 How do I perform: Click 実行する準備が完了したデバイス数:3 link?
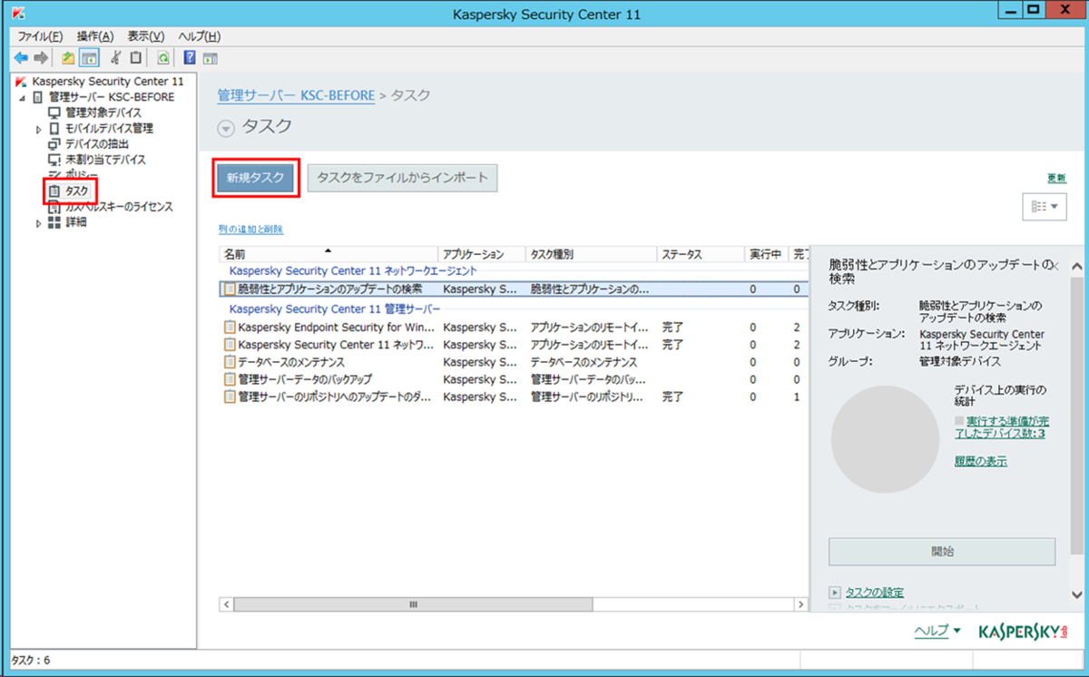point(1000,427)
